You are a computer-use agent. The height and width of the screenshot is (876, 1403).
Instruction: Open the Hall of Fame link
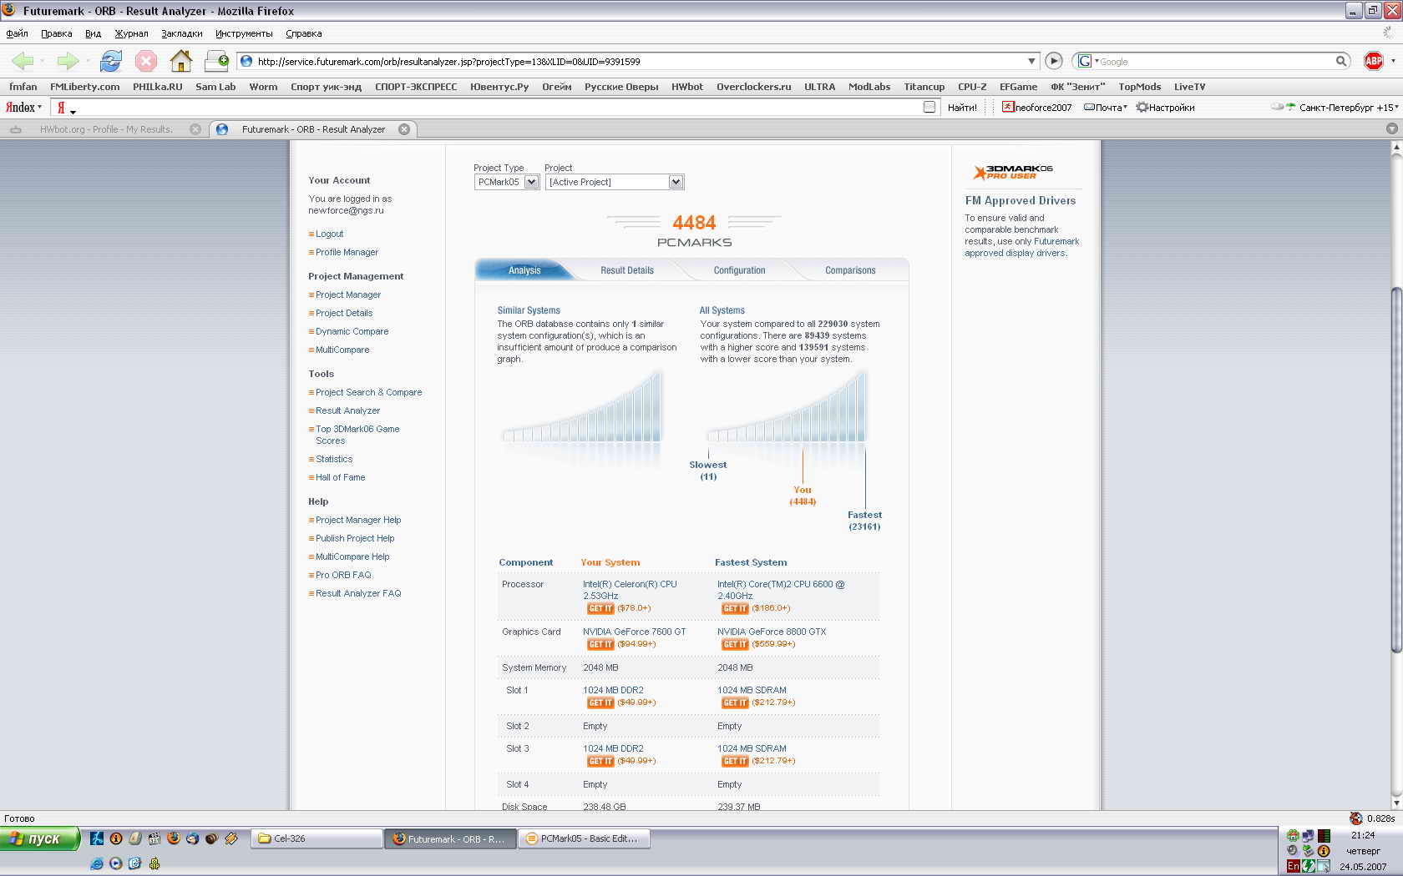coord(340,477)
